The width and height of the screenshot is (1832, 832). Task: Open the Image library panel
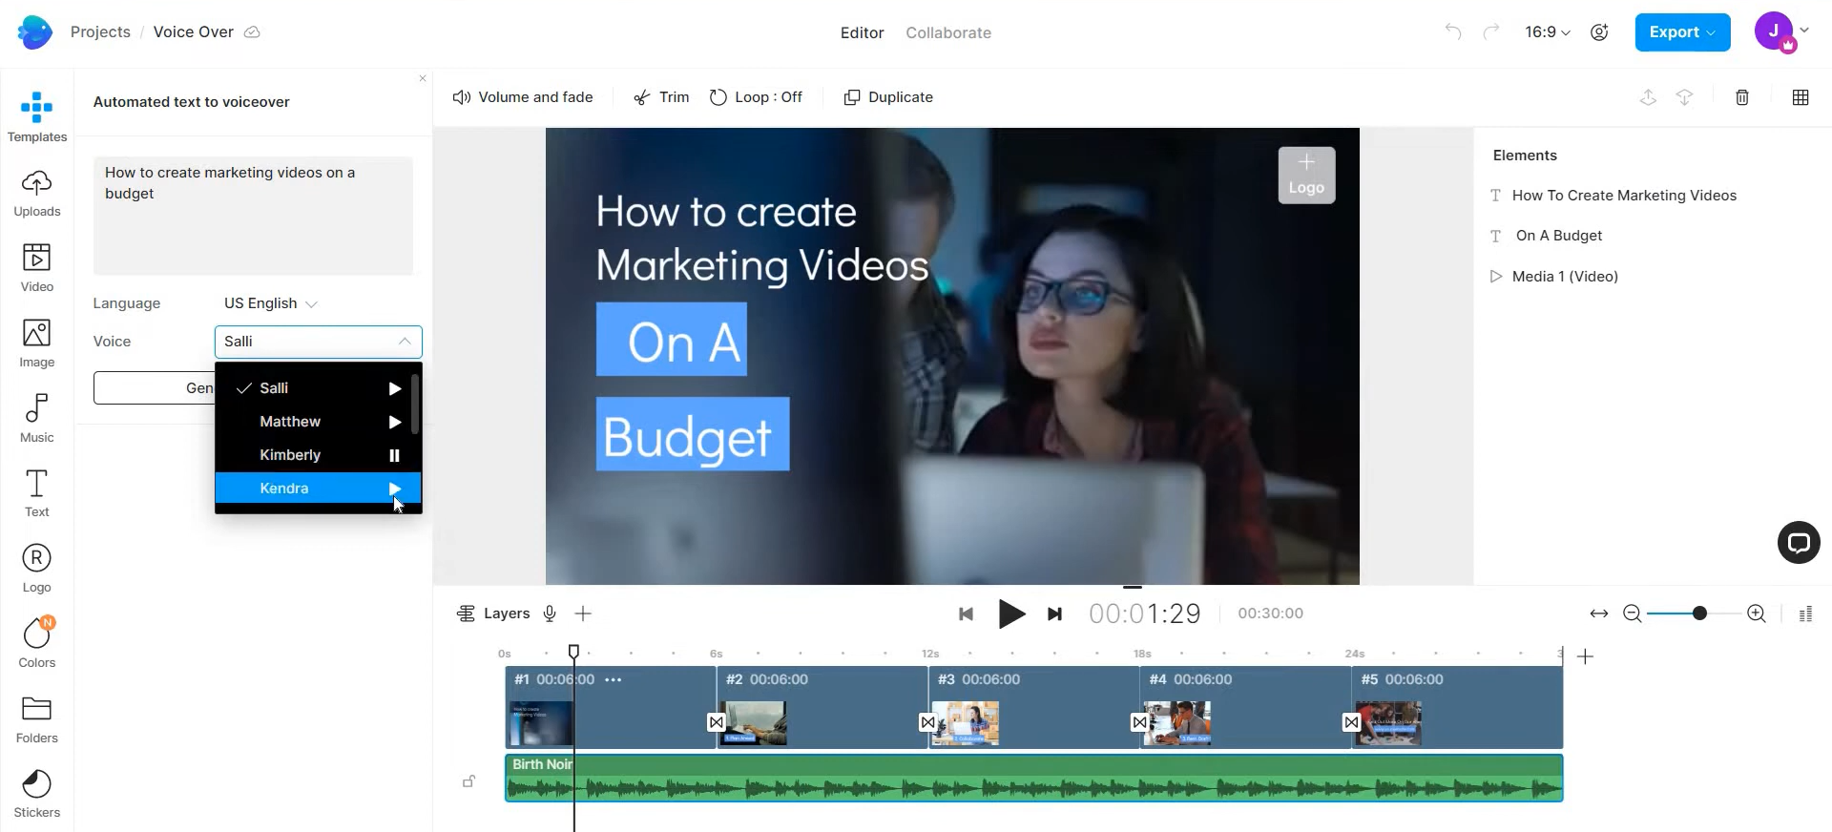tap(37, 343)
